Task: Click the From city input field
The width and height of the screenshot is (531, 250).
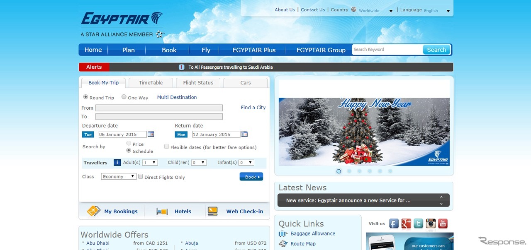Action: point(159,108)
